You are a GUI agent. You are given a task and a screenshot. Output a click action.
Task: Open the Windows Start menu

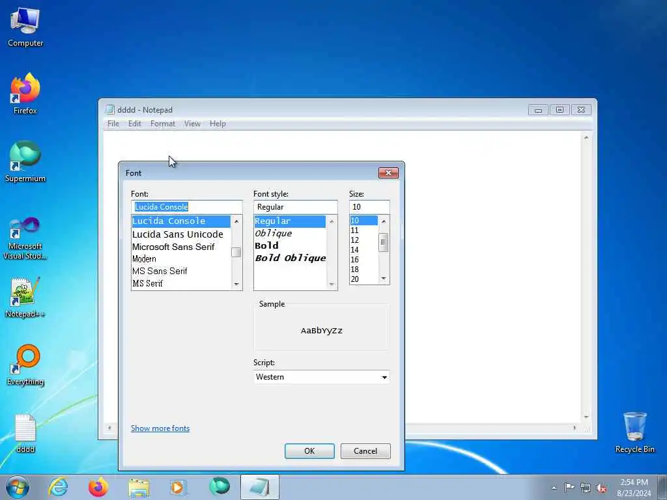(18, 487)
